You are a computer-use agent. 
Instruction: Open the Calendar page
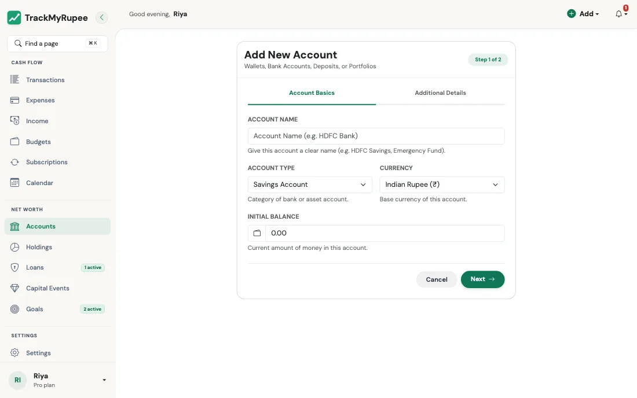click(57, 183)
